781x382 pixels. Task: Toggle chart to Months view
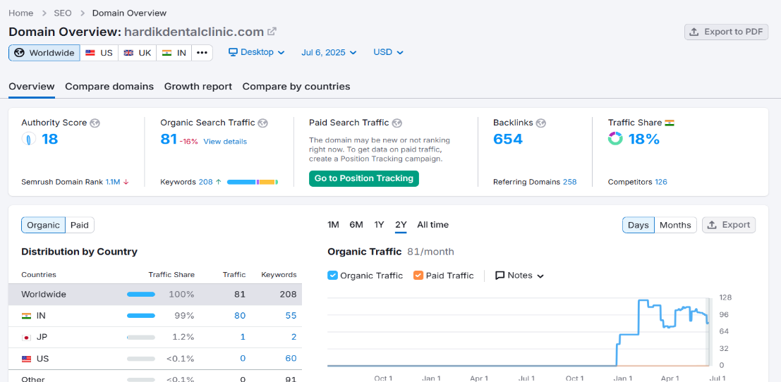point(675,226)
